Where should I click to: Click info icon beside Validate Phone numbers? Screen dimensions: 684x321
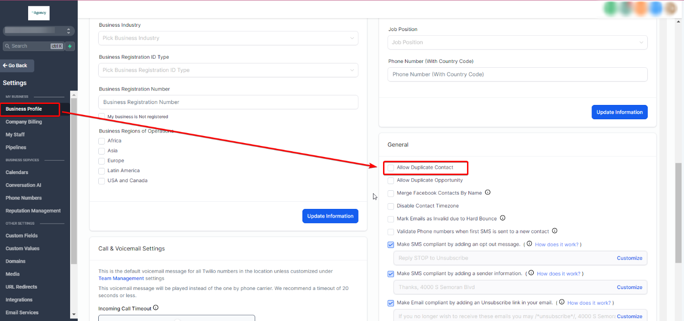click(554, 231)
